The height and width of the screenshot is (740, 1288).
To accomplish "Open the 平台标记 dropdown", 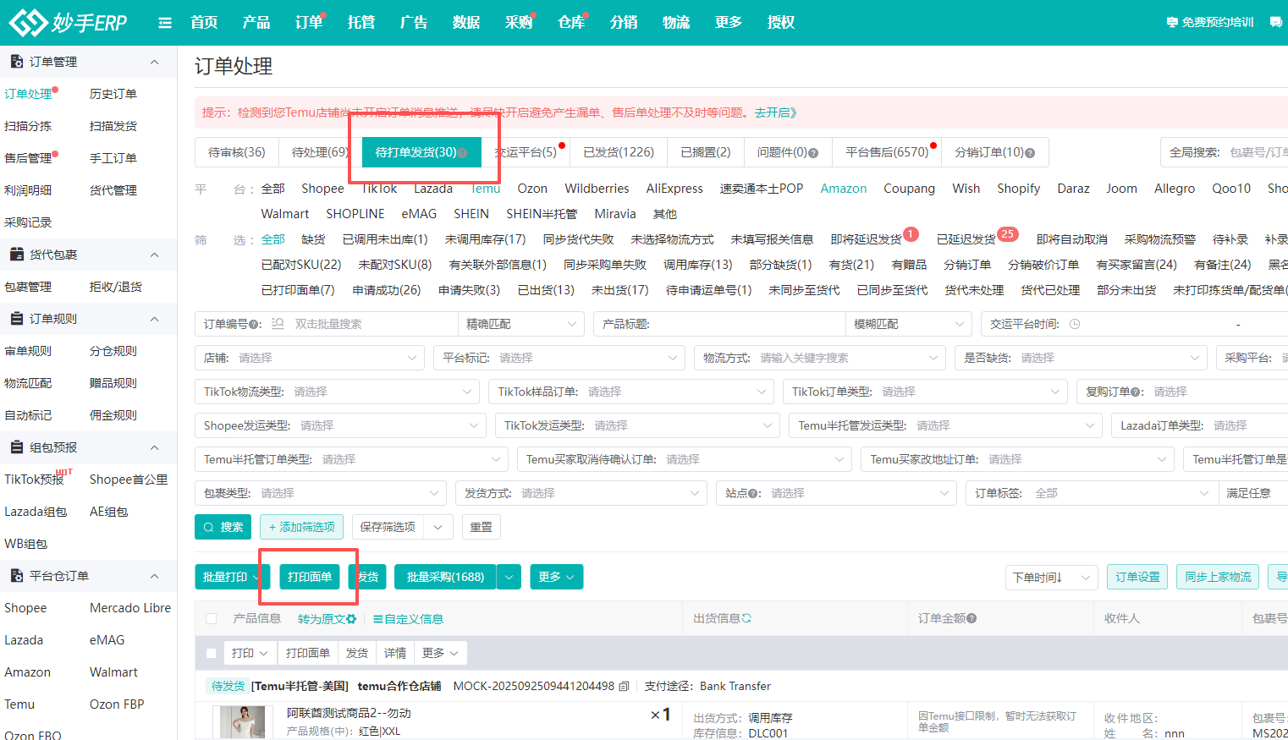I will click(x=559, y=358).
